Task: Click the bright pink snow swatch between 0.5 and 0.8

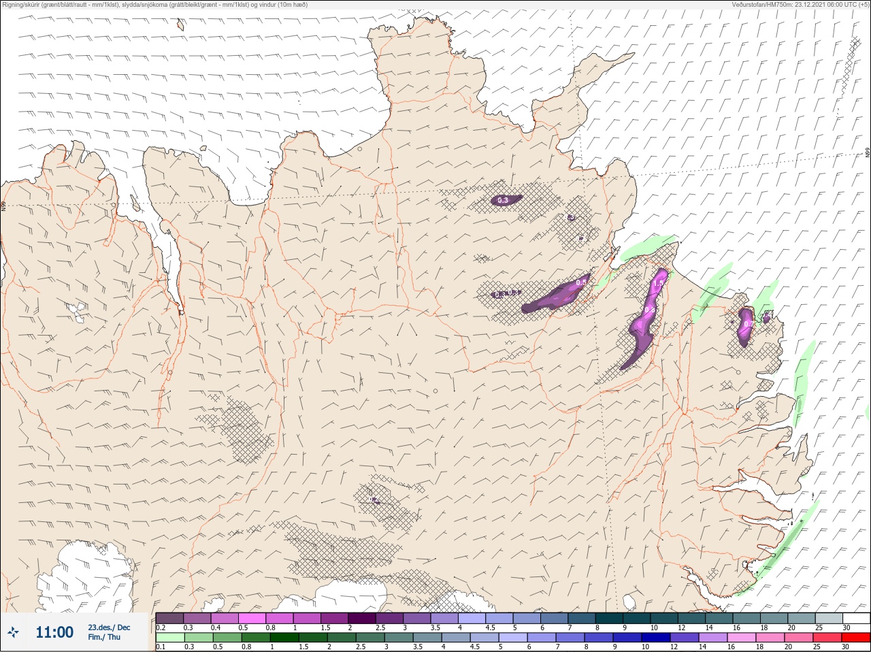Action: coord(252,618)
